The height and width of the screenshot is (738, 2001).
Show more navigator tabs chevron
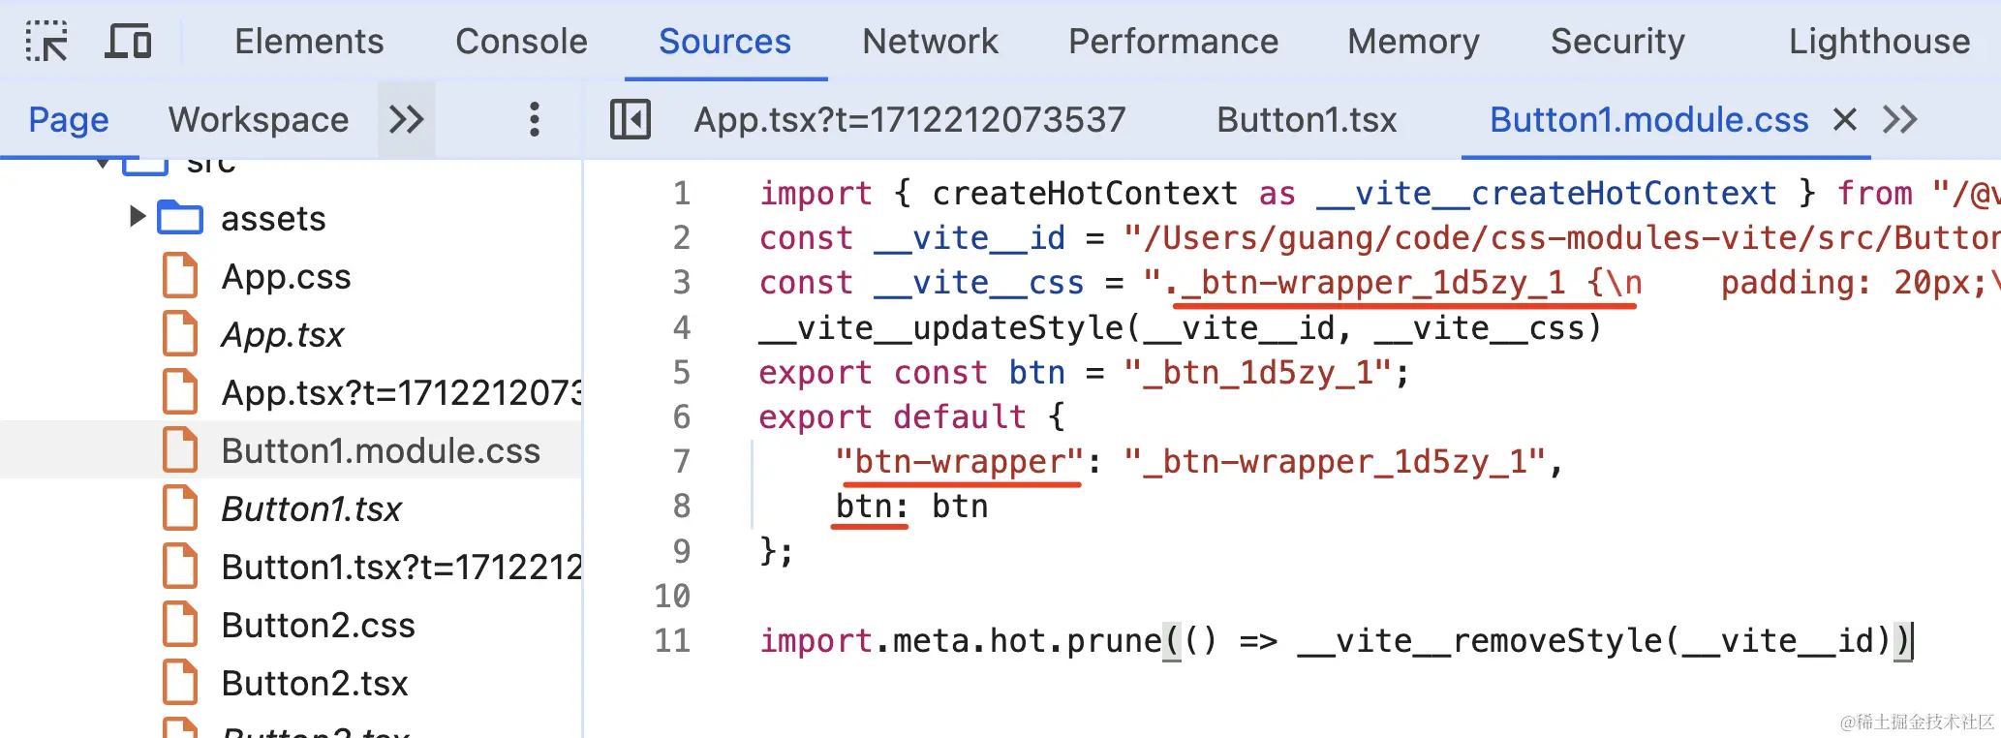[407, 120]
